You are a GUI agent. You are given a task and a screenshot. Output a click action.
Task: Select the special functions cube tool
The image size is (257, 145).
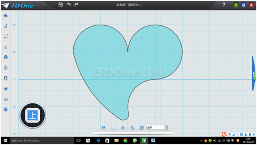click(6, 57)
